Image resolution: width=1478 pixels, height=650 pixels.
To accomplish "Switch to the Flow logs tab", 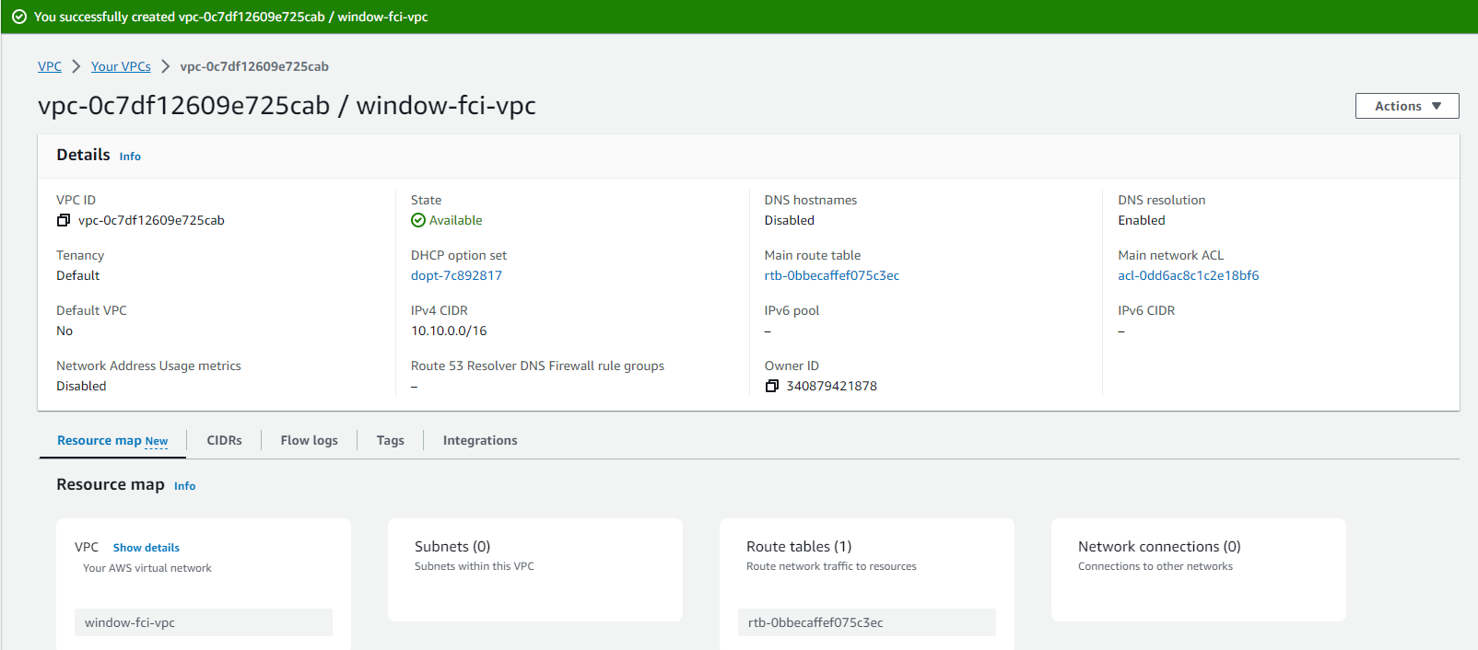I will click(310, 440).
